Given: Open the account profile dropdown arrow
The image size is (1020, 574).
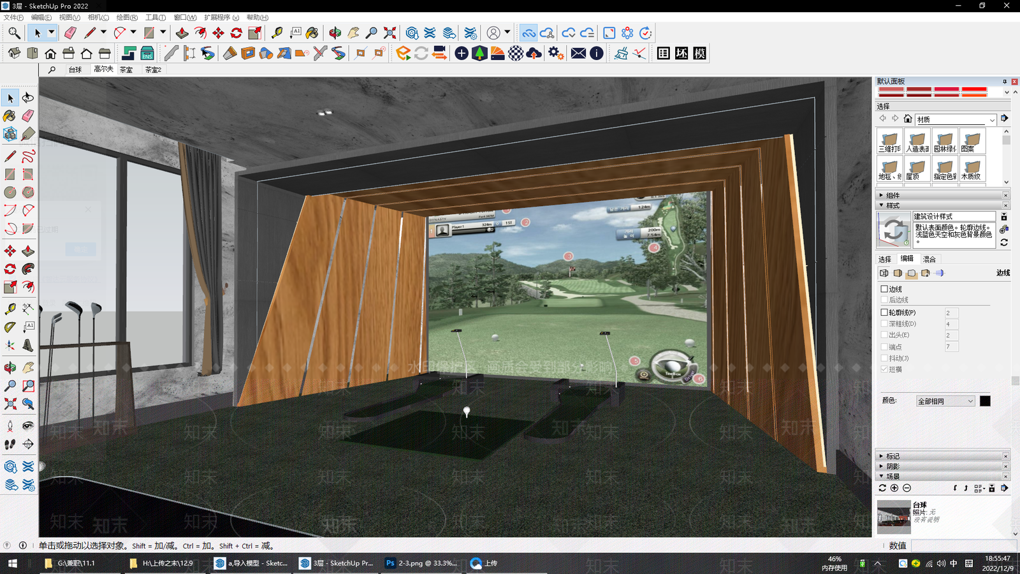Looking at the screenshot, I should [x=507, y=32].
